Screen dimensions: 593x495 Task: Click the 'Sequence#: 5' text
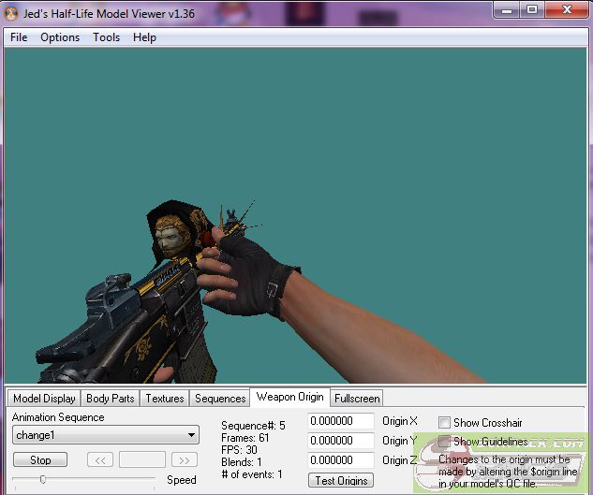click(253, 426)
